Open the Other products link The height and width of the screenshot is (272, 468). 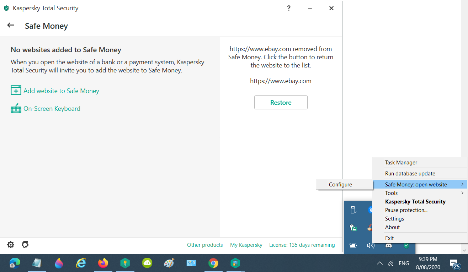pos(205,245)
